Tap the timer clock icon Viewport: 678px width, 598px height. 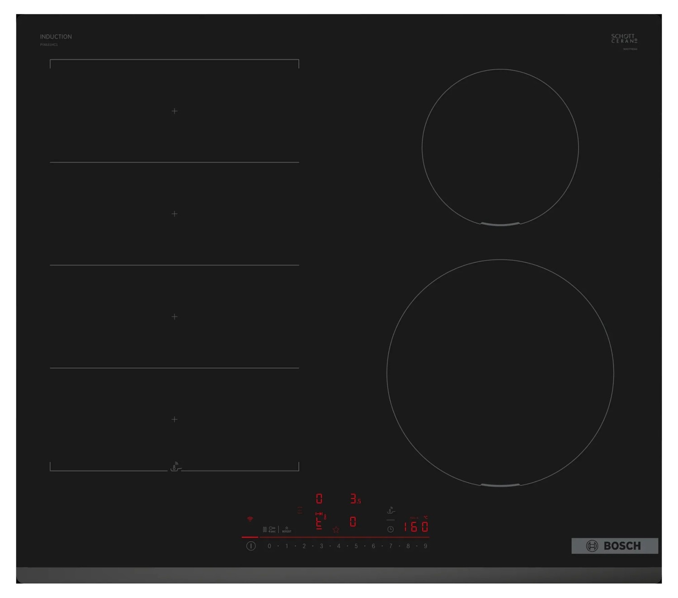click(x=391, y=529)
